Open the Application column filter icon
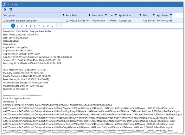The width and height of the screenshot is (185, 135). click(x=140, y=15)
